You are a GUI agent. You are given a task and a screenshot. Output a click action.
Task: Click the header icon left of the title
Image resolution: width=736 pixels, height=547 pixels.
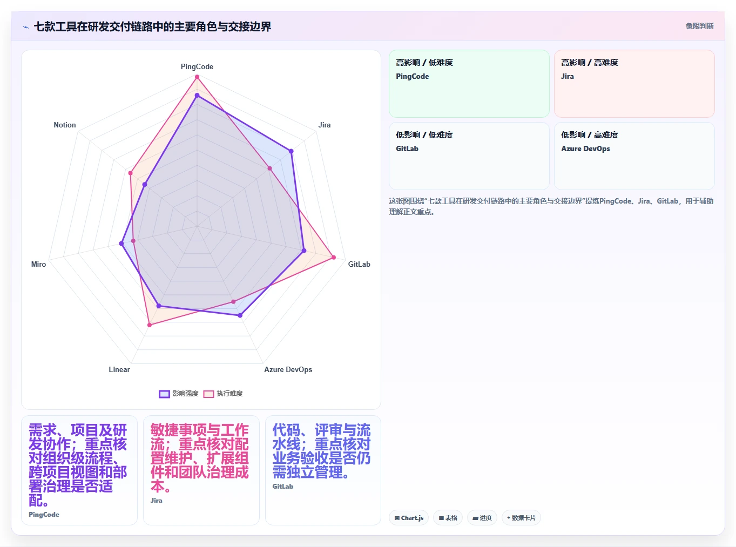25,26
